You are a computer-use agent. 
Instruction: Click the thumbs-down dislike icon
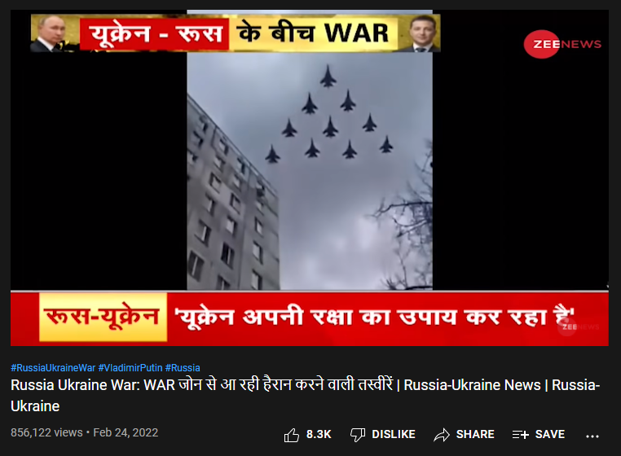(x=358, y=435)
